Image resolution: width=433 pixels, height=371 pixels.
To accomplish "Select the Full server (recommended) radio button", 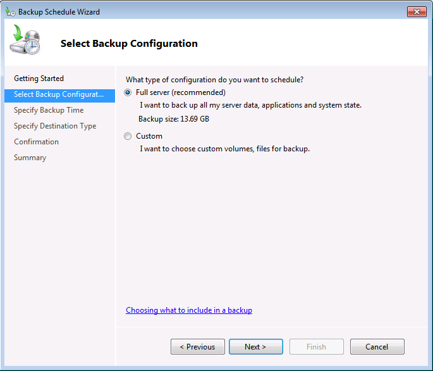I will 128,92.
